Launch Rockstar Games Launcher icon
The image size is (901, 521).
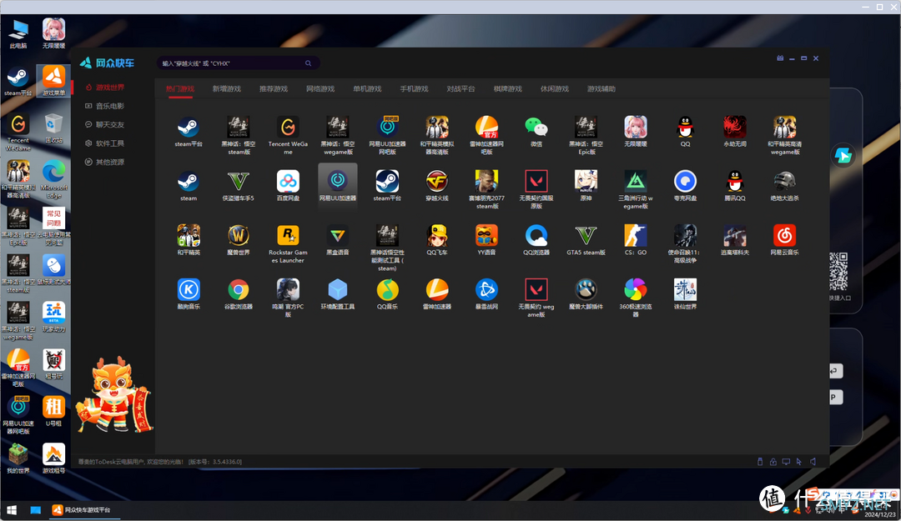coord(288,236)
